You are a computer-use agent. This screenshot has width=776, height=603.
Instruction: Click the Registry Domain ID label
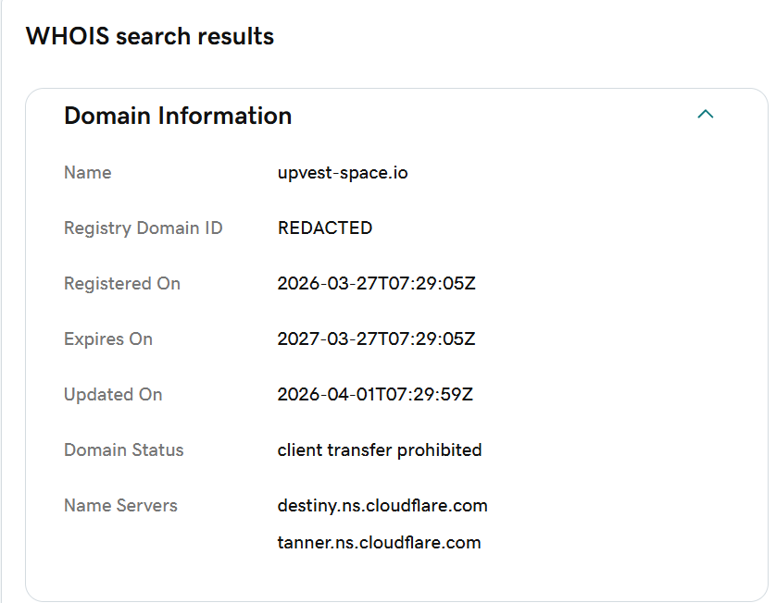tap(144, 228)
